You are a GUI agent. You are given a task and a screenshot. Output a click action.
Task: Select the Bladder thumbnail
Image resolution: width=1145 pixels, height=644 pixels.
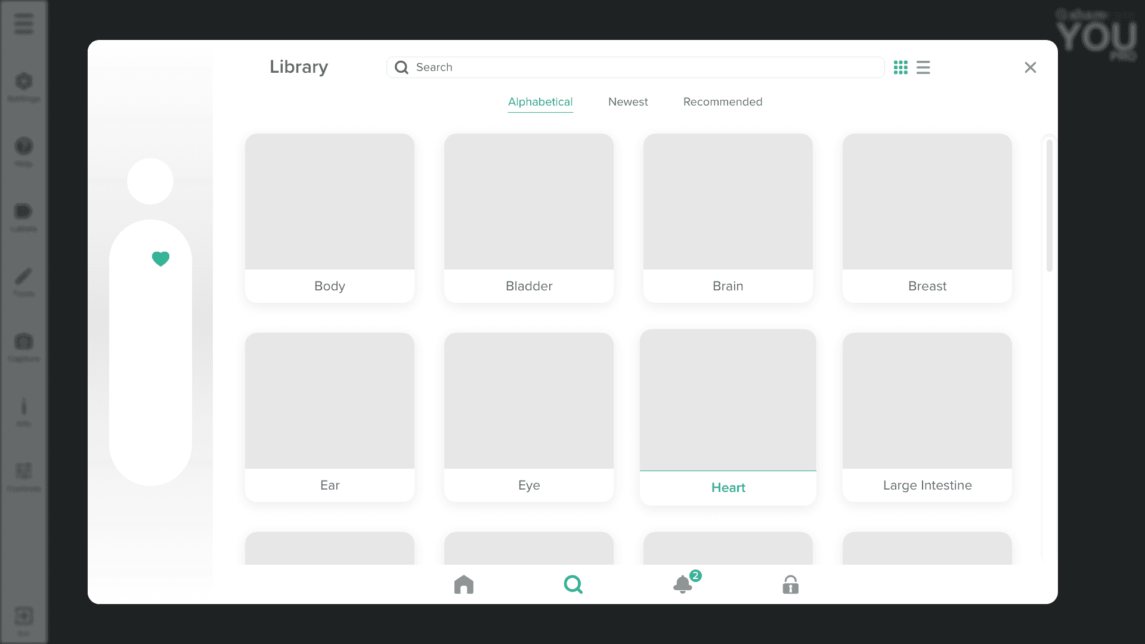[528, 202]
